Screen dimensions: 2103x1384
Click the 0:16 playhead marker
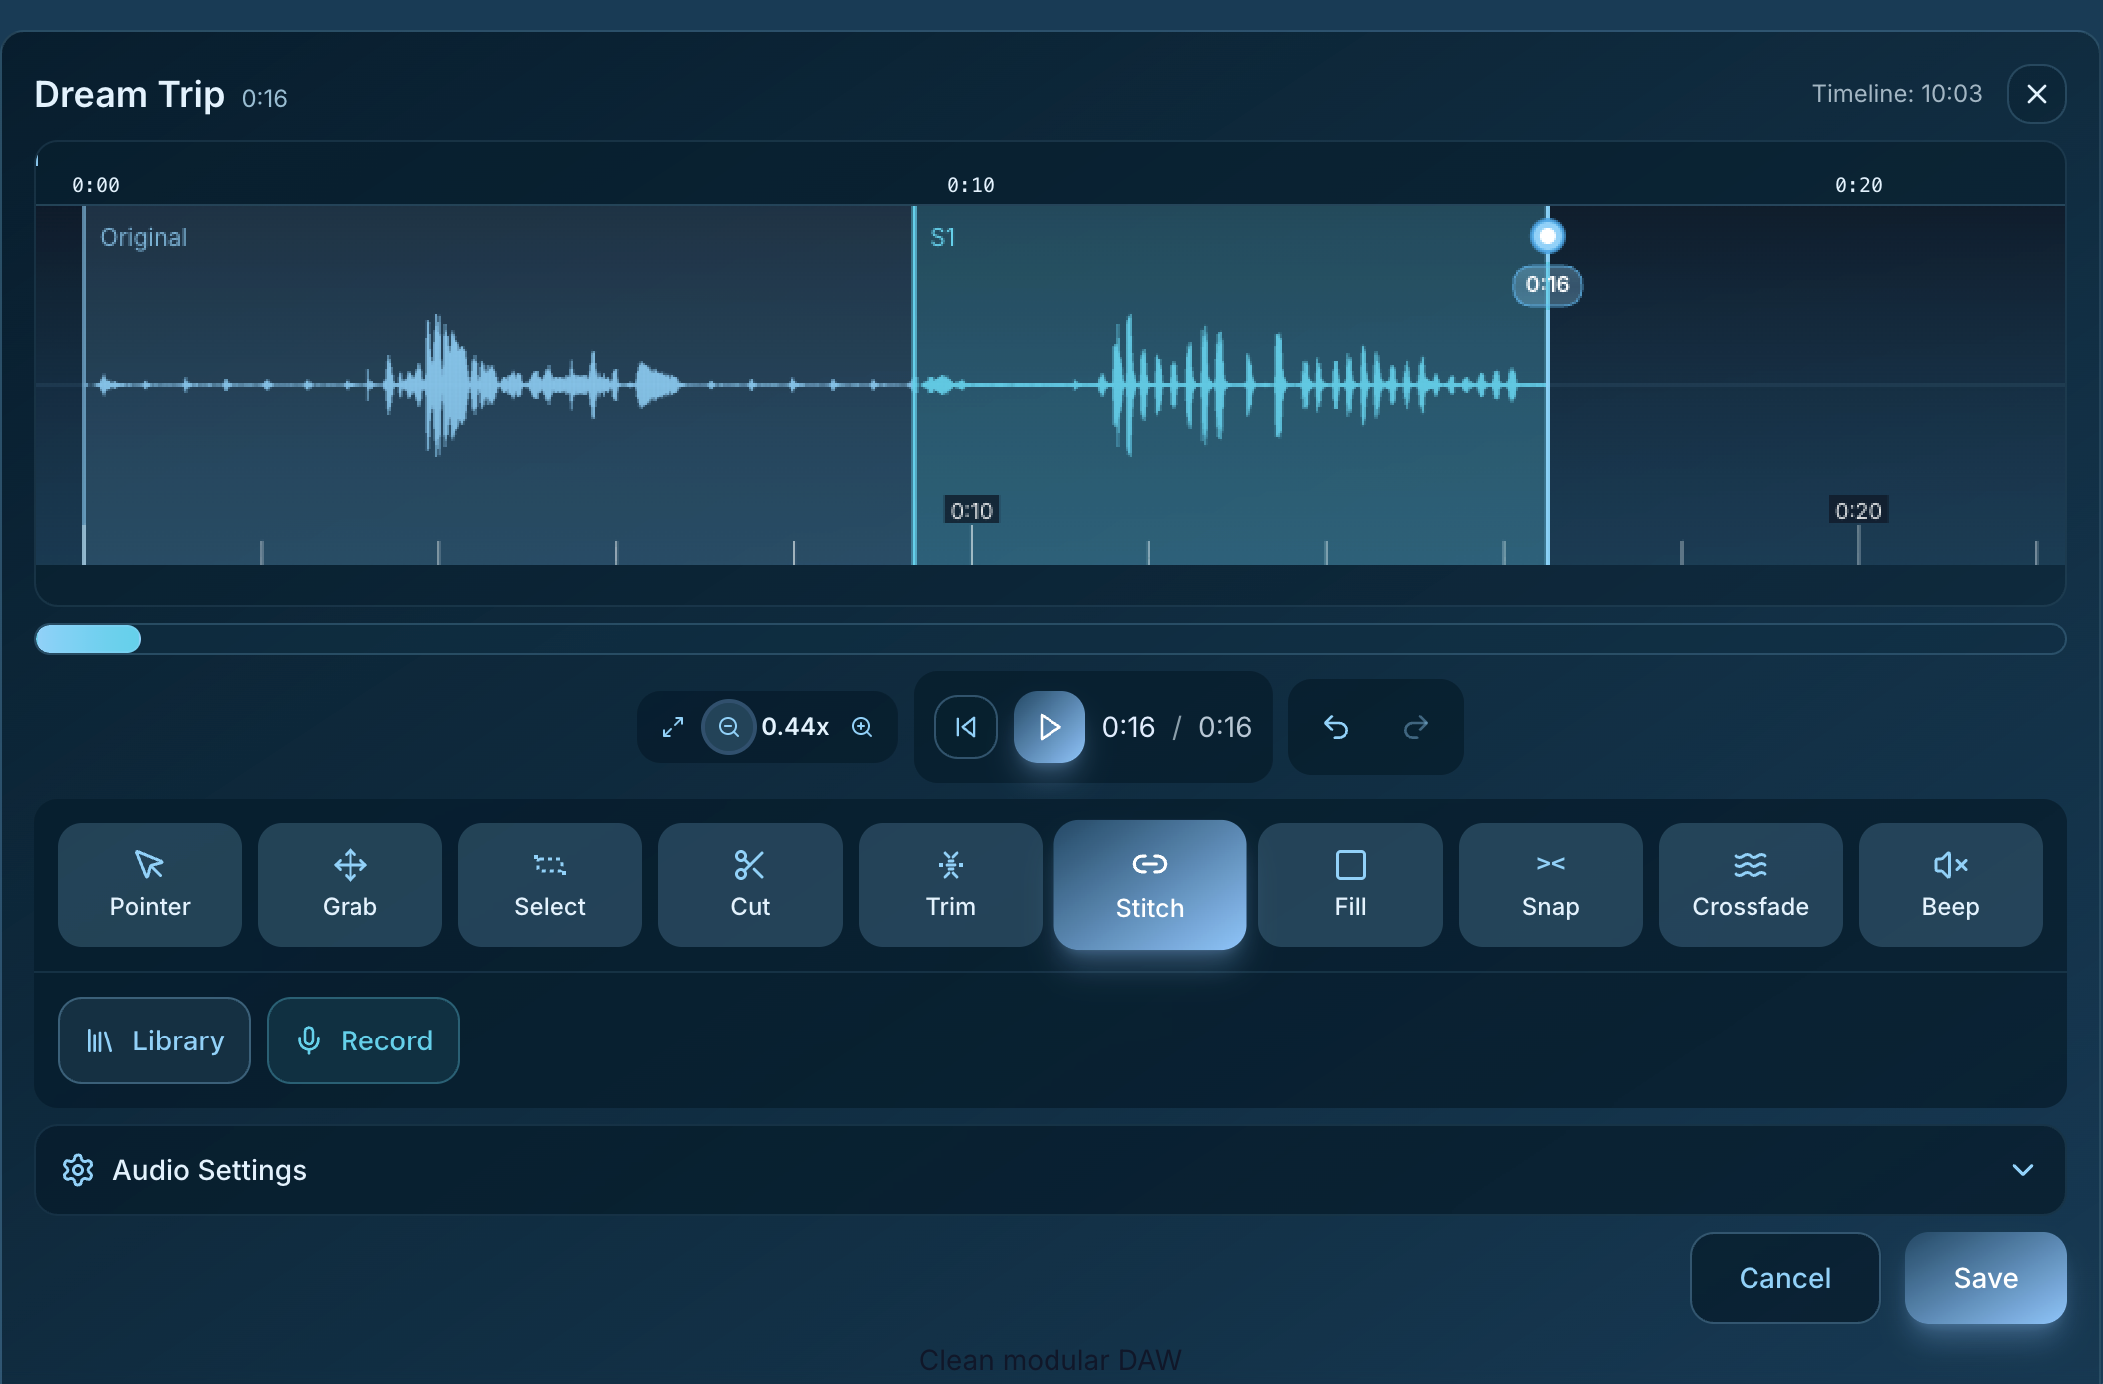[x=1546, y=236]
